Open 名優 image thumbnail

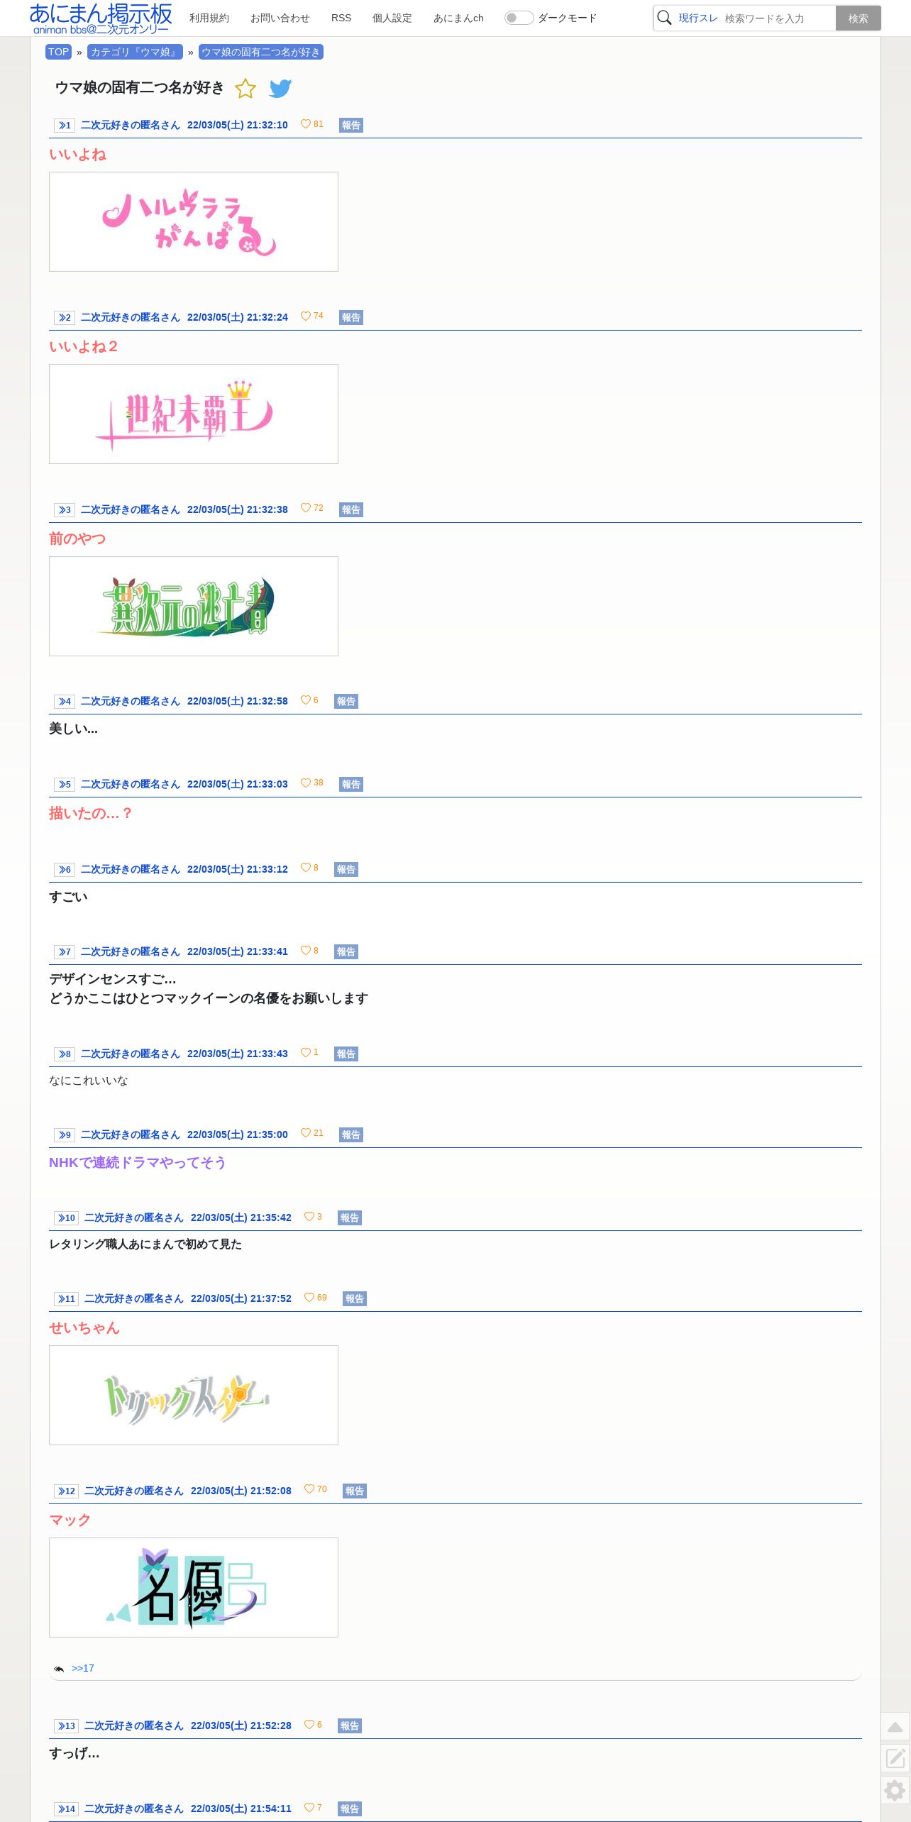pyautogui.click(x=194, y=1587)
